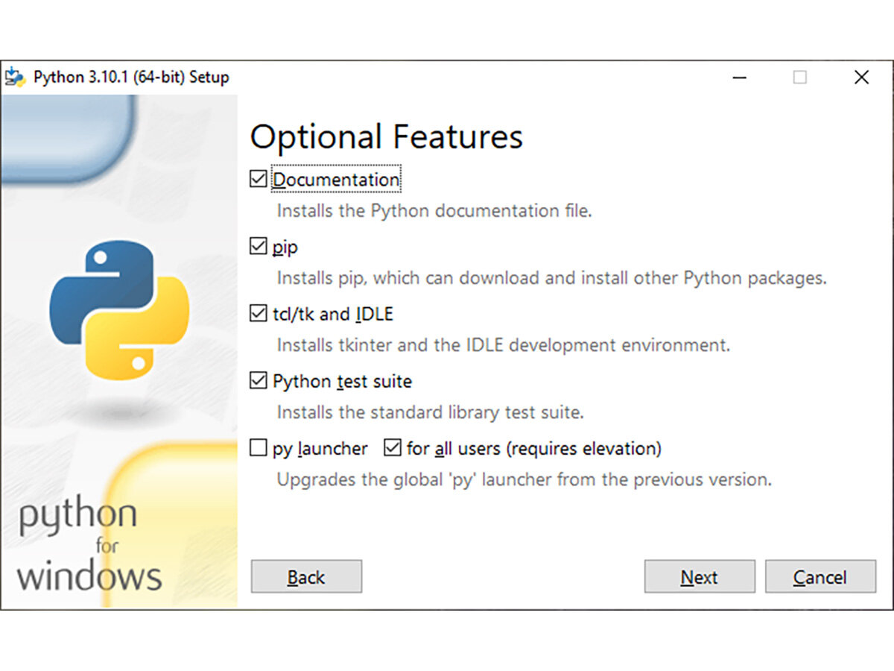The height and width of the screenshot is (671, 894).
Task: Click 'Installs tkinter and the IDLE' description
Action: pos(504,345)
